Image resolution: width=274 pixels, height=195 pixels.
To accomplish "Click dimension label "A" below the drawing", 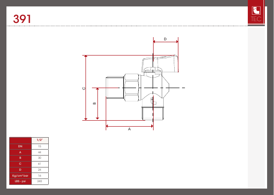I will pyautogui.click(x=129, y=129).
